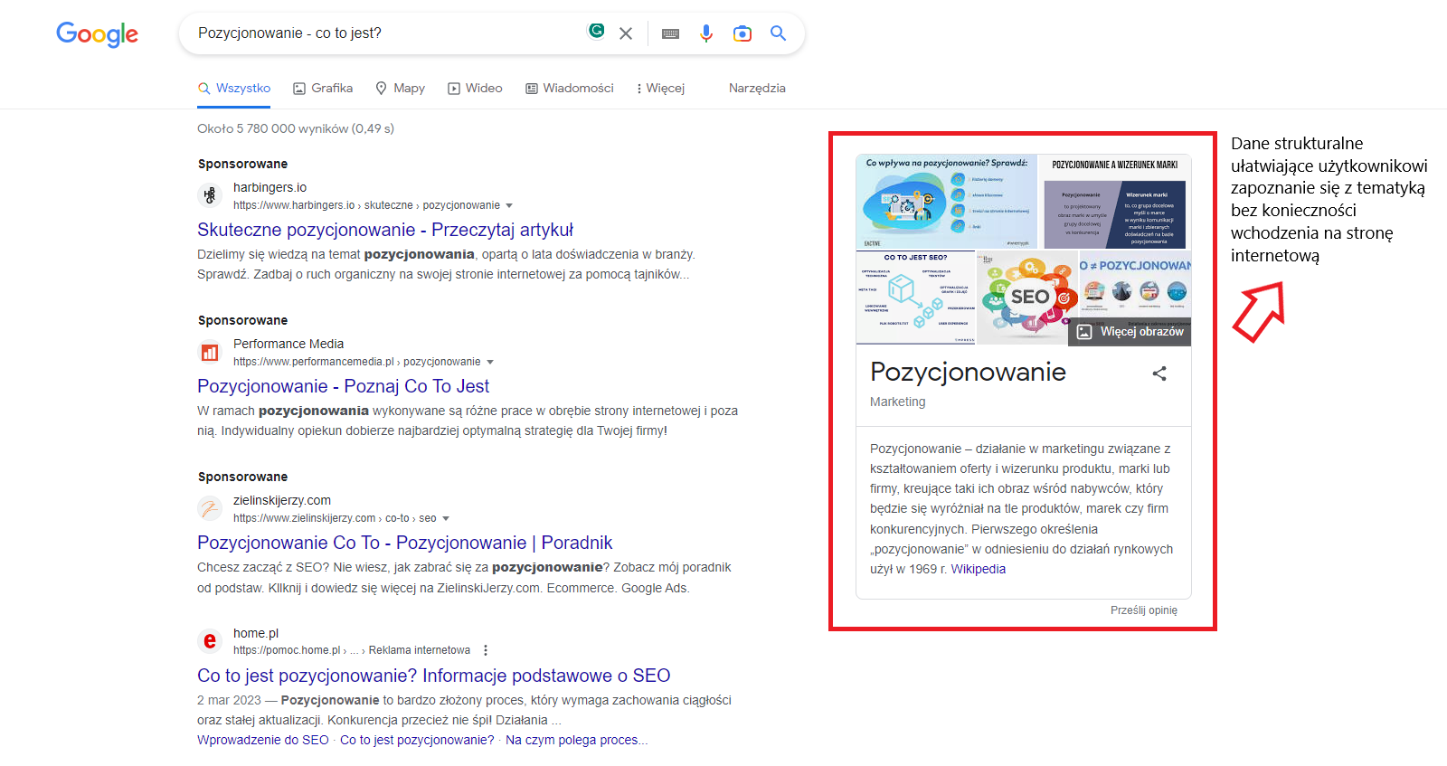Open the Więcej search options menu
The height and width of the screenshot is (766, 1447).
click(x=661, y=89)
